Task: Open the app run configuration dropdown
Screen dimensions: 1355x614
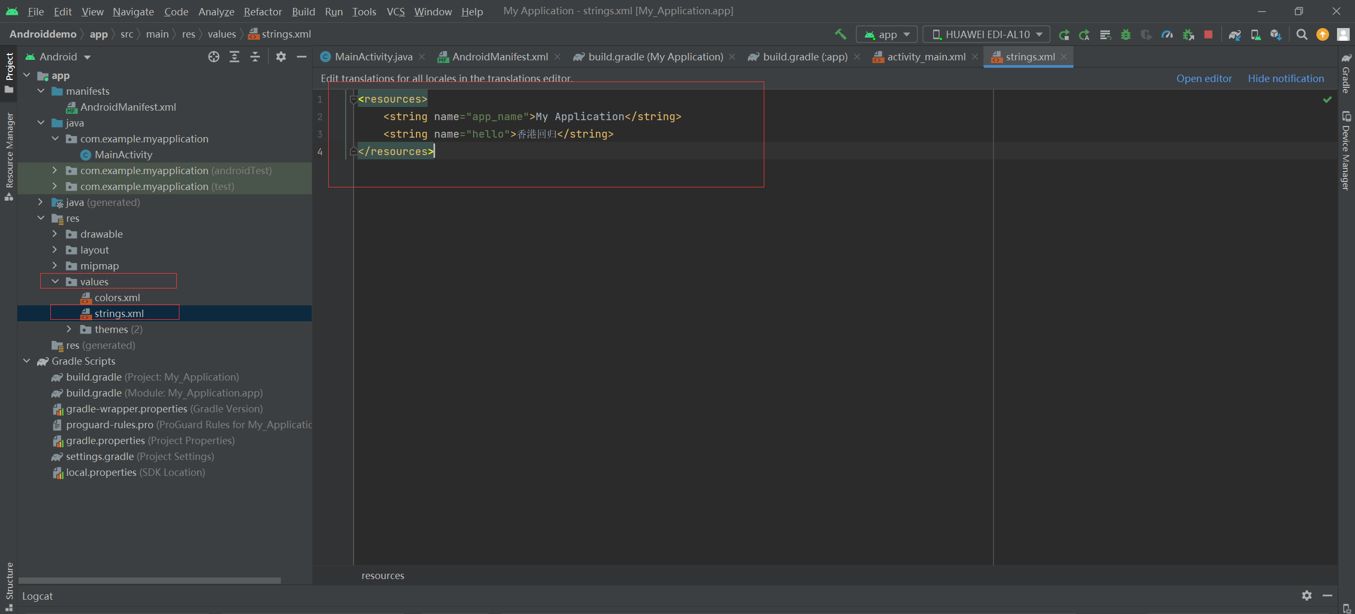Action: click(887, 34)
